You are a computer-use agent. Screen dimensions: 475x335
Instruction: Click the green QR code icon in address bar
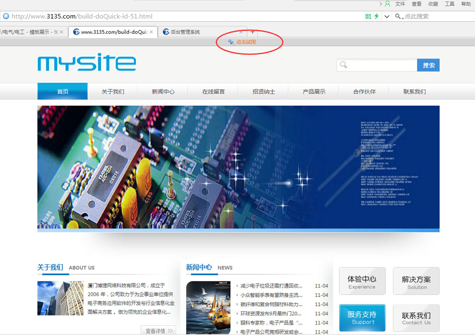[x=368, y=16]
